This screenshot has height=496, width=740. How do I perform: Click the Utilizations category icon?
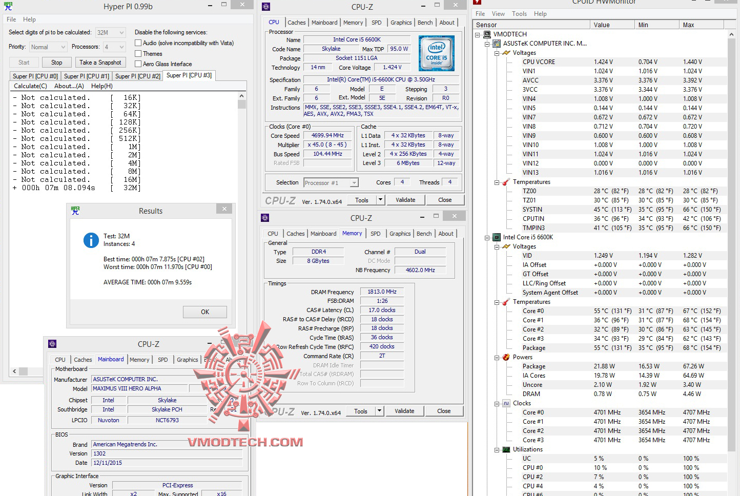506,449
